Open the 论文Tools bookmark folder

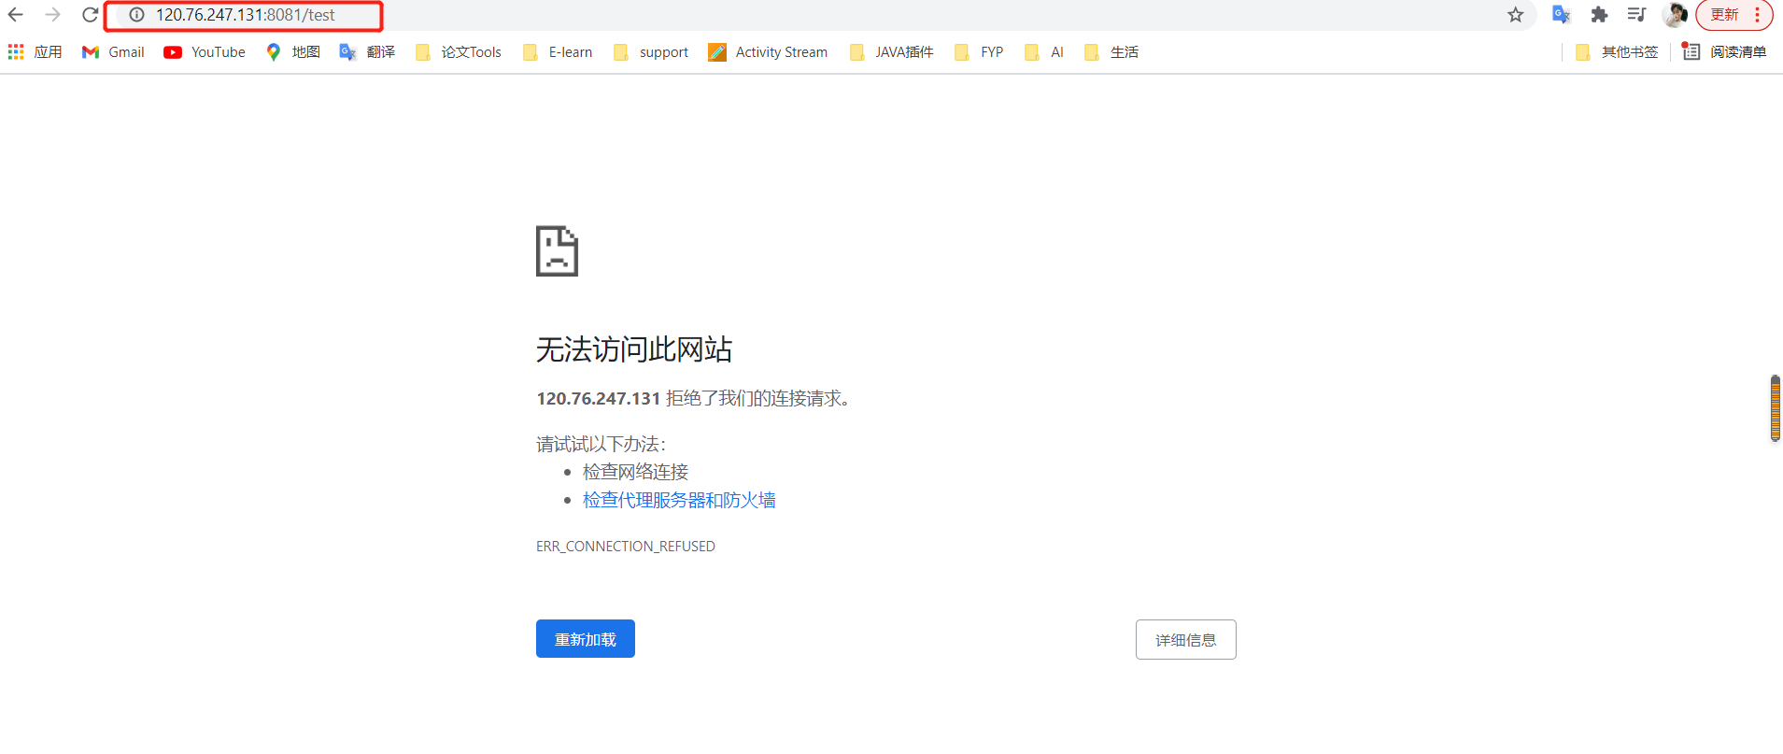coord(459,52)
